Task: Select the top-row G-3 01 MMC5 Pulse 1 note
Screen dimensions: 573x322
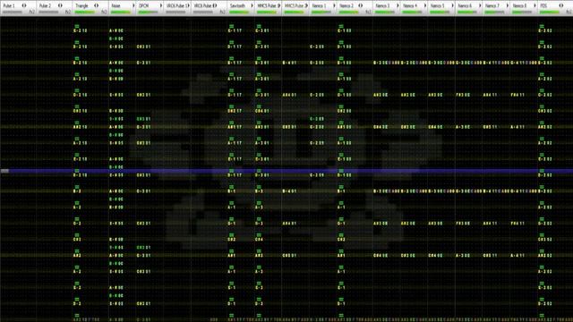Action: (262, 30)
